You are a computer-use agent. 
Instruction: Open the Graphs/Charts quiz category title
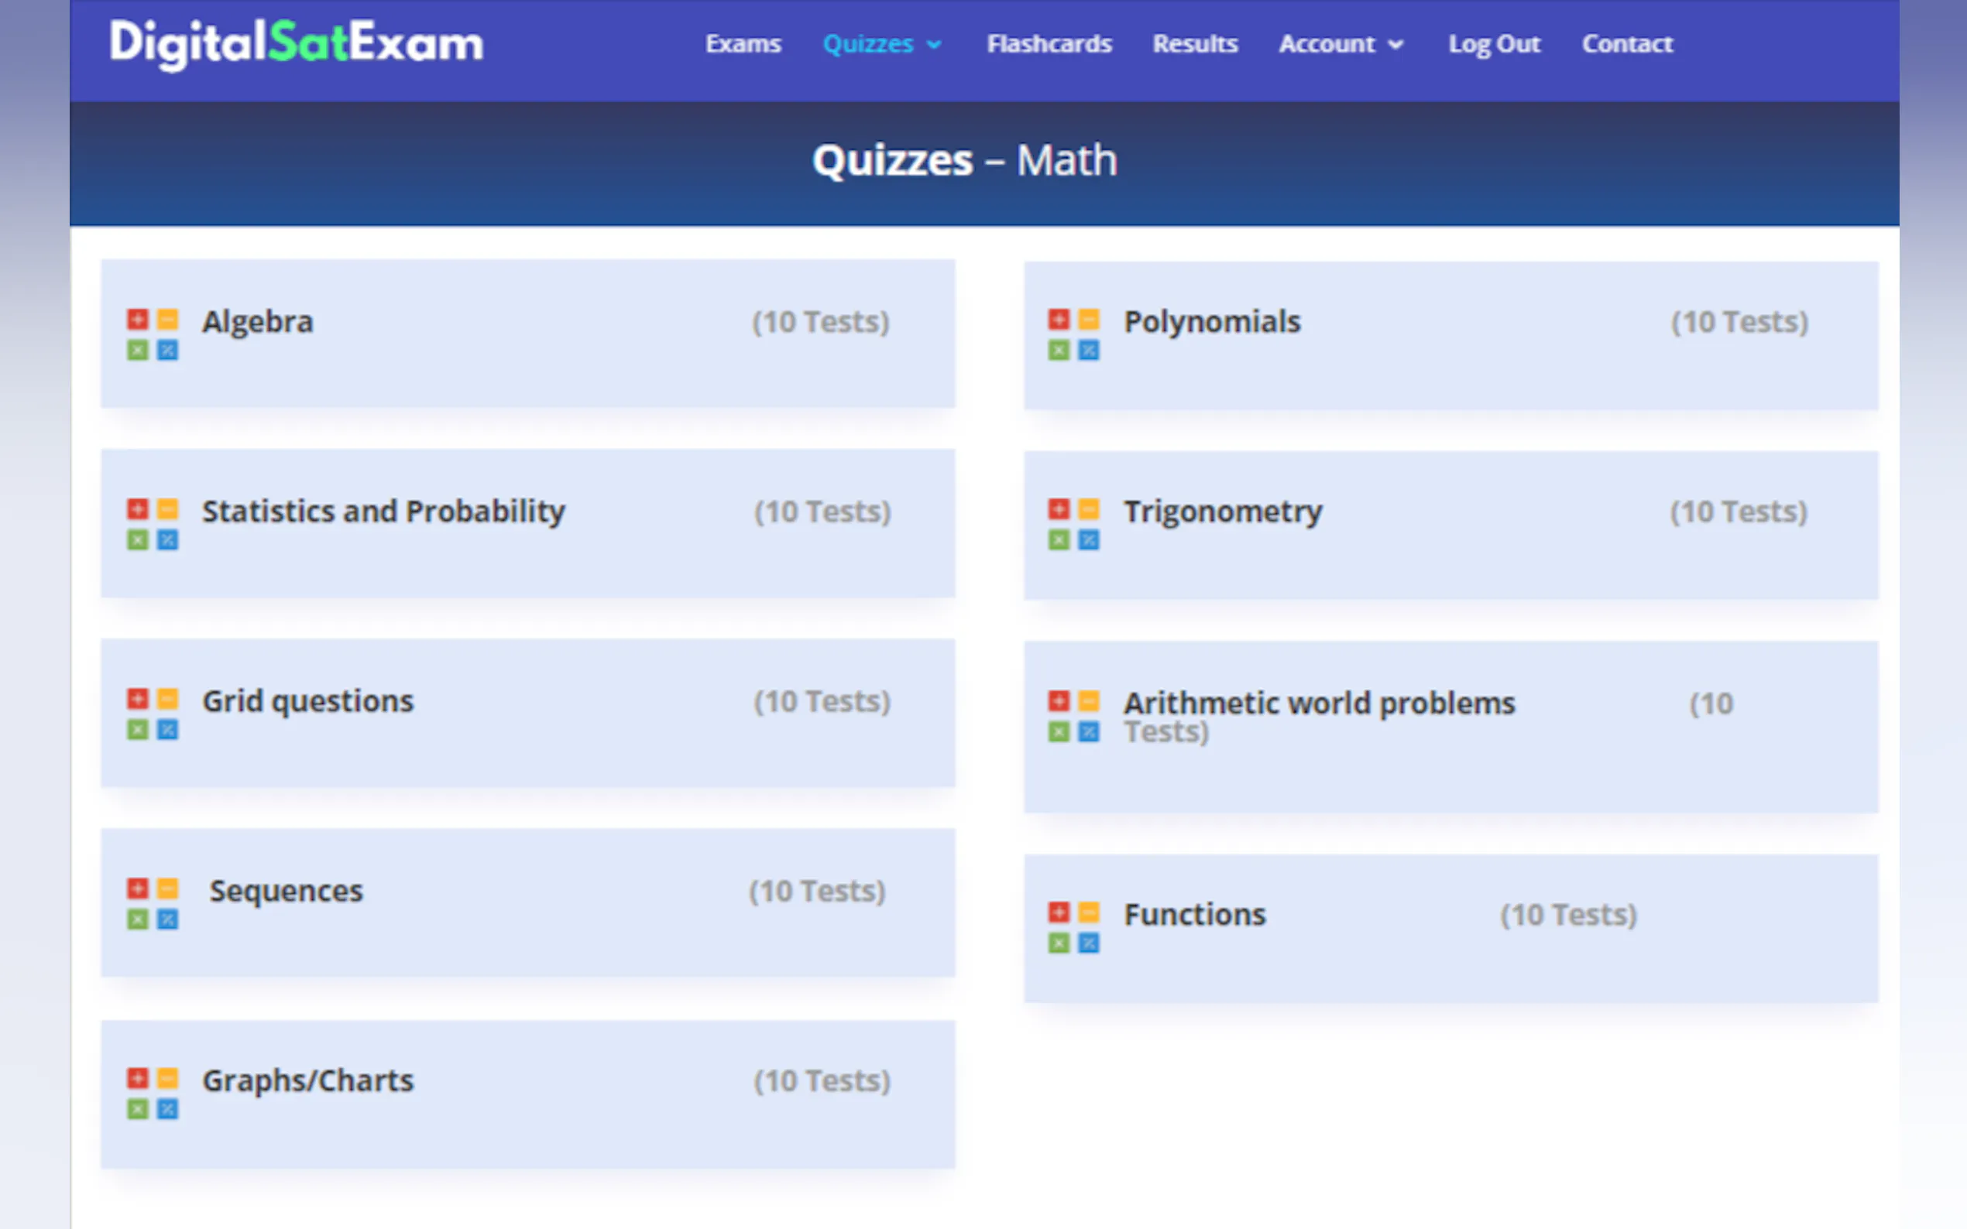(x=307, y=1081)
